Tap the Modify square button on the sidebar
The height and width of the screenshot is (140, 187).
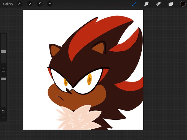click(x=4, y=70)
